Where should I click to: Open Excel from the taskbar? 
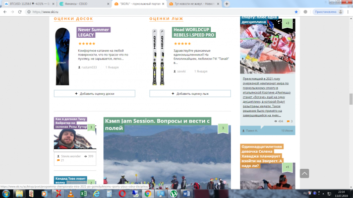tap(84, 193)
